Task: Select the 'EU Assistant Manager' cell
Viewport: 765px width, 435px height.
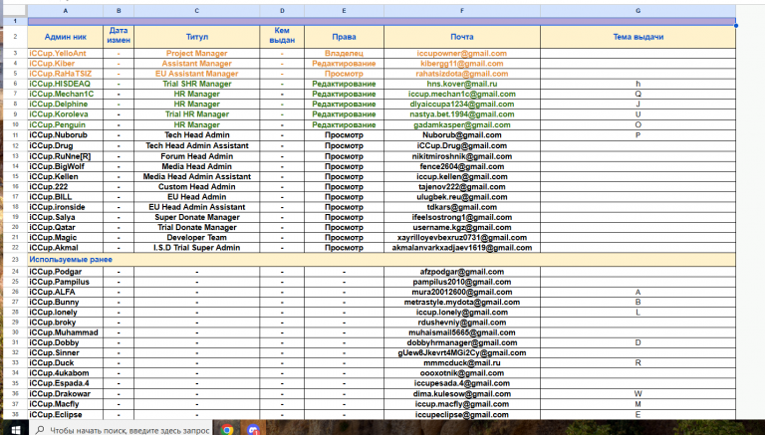Action: 196,74
